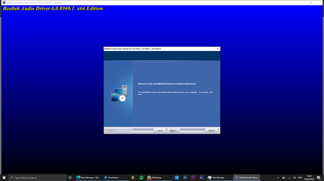324x181 pixels.
Task: Minimize the outer Realtek setup window
Action: (303, 2)
